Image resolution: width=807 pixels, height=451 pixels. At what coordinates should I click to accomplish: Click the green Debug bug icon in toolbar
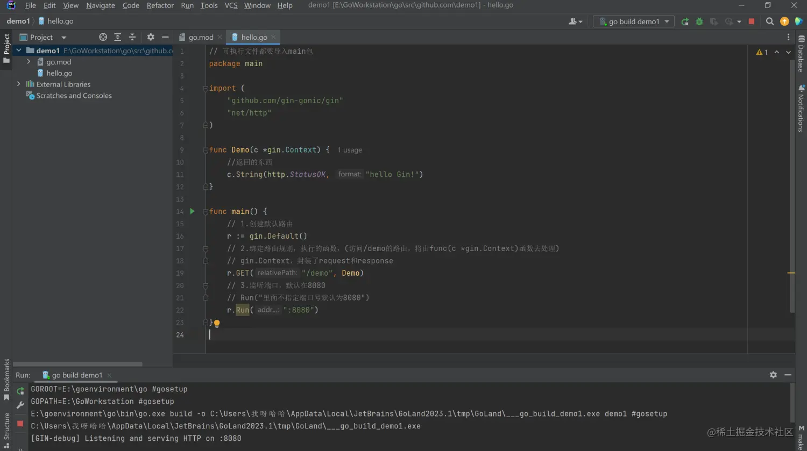click(x=699, y=22)
